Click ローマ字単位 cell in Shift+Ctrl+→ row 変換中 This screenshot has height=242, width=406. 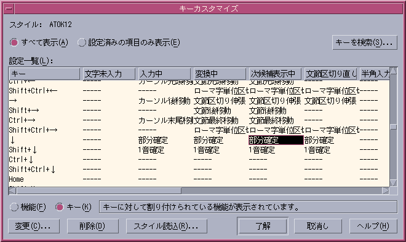coord(221,130)
